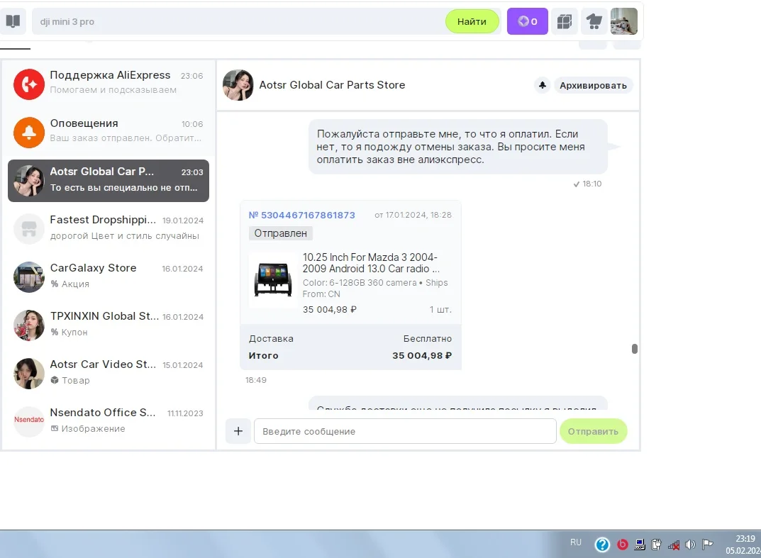Open the user profile avatar
The width and height of the screenshot is (761, 558).
[623, 21]
